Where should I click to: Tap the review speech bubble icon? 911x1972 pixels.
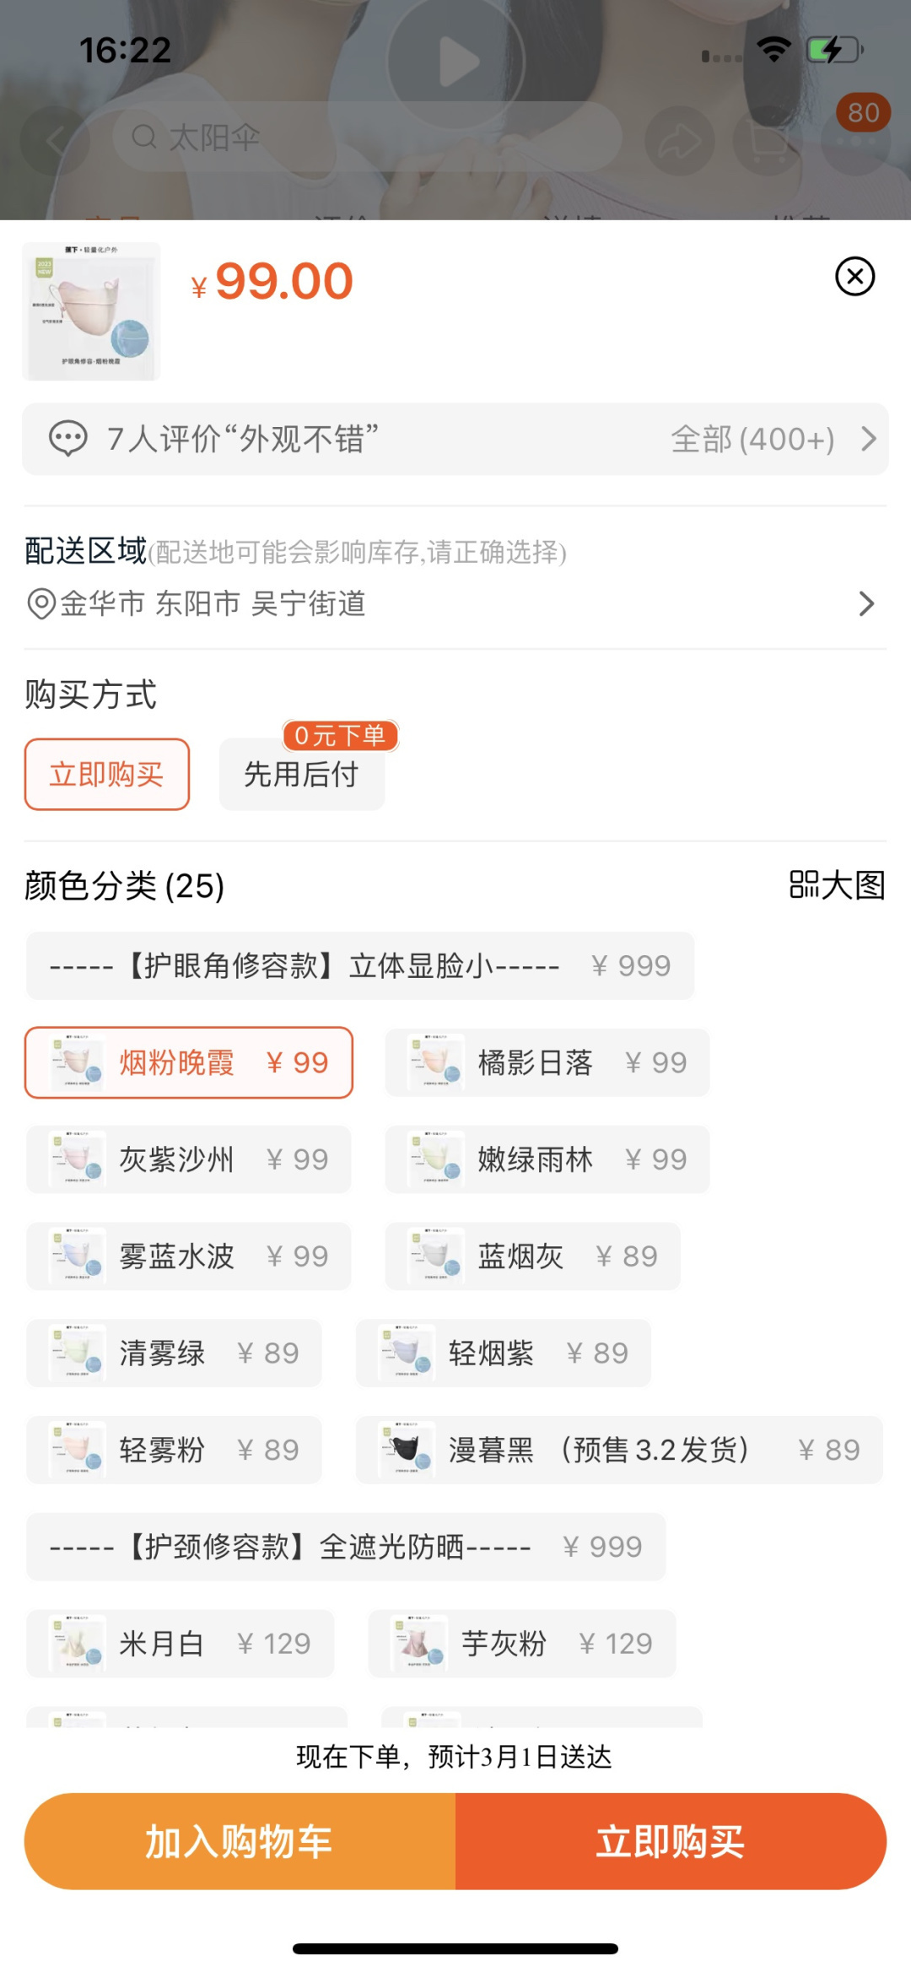click(68, 439)
